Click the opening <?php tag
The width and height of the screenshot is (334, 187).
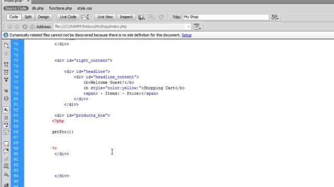coord(58,121)
